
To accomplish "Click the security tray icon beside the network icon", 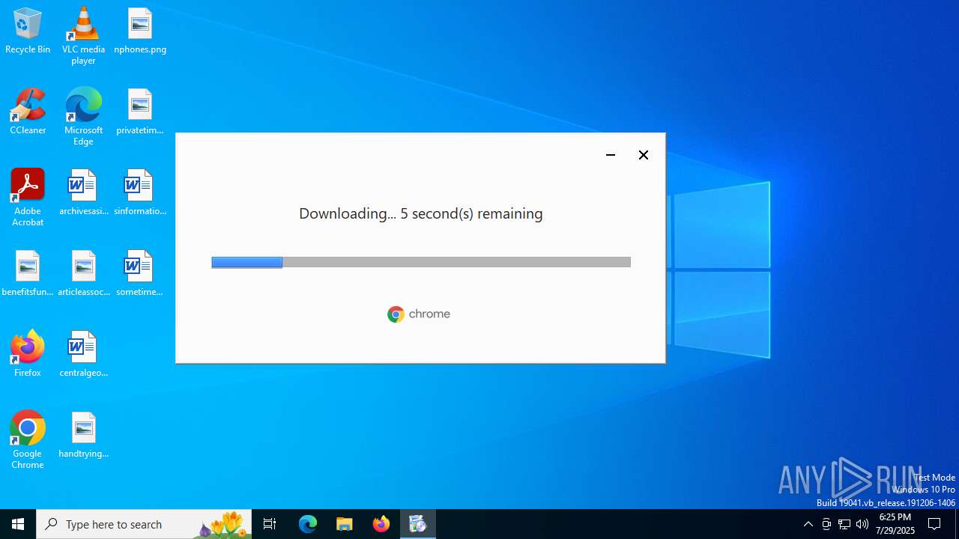I will pos(826,524).
